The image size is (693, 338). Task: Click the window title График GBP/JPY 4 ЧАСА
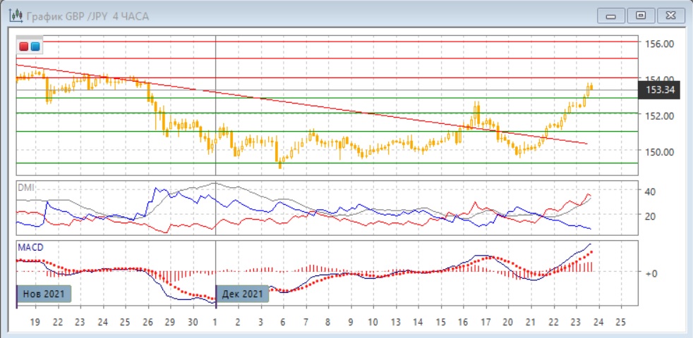88,15
